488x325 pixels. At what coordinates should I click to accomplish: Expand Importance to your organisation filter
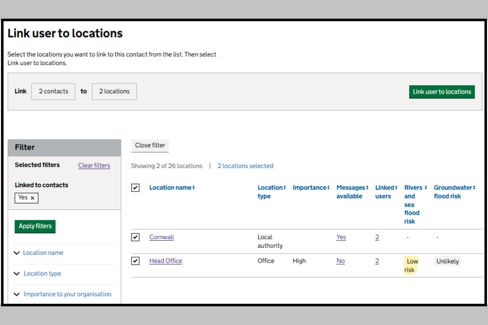click(67, 294)
